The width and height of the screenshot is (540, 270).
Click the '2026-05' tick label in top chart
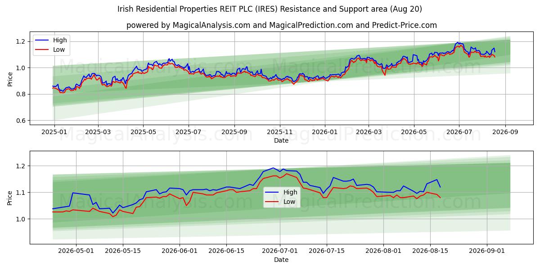tap(414, 132)
